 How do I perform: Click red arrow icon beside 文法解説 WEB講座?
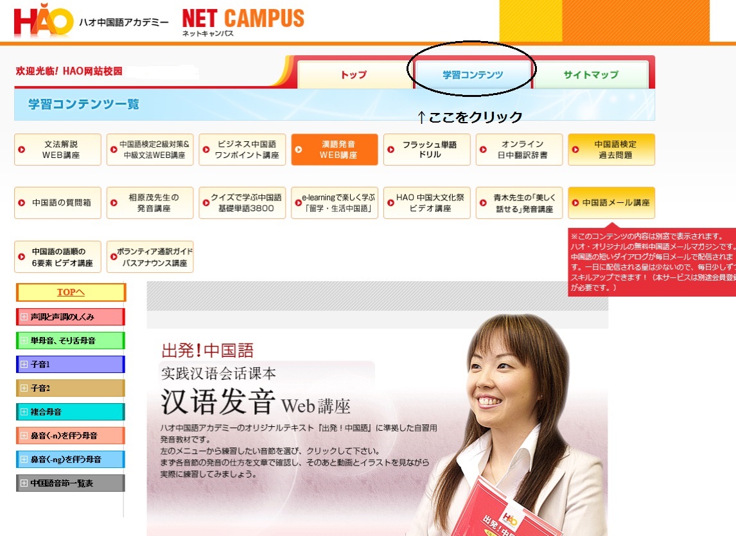[22, 150]
